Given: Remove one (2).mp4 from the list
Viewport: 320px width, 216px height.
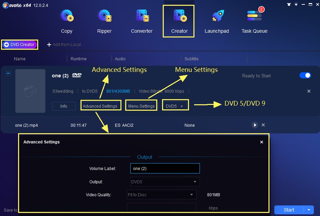Looking at the screenshot, I should click(263, 125).
